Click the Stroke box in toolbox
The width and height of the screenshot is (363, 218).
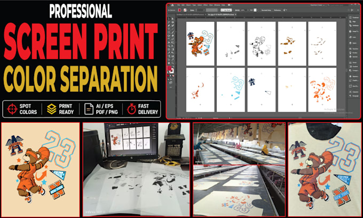click(x=171, y=71)
